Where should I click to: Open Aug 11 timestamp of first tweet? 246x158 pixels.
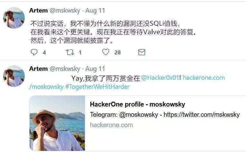tap(95, 11)
